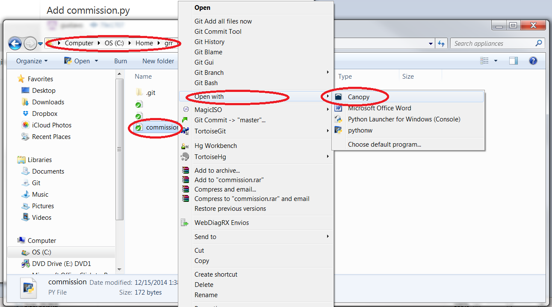Toggle the preview pane icon

point(514,61)
